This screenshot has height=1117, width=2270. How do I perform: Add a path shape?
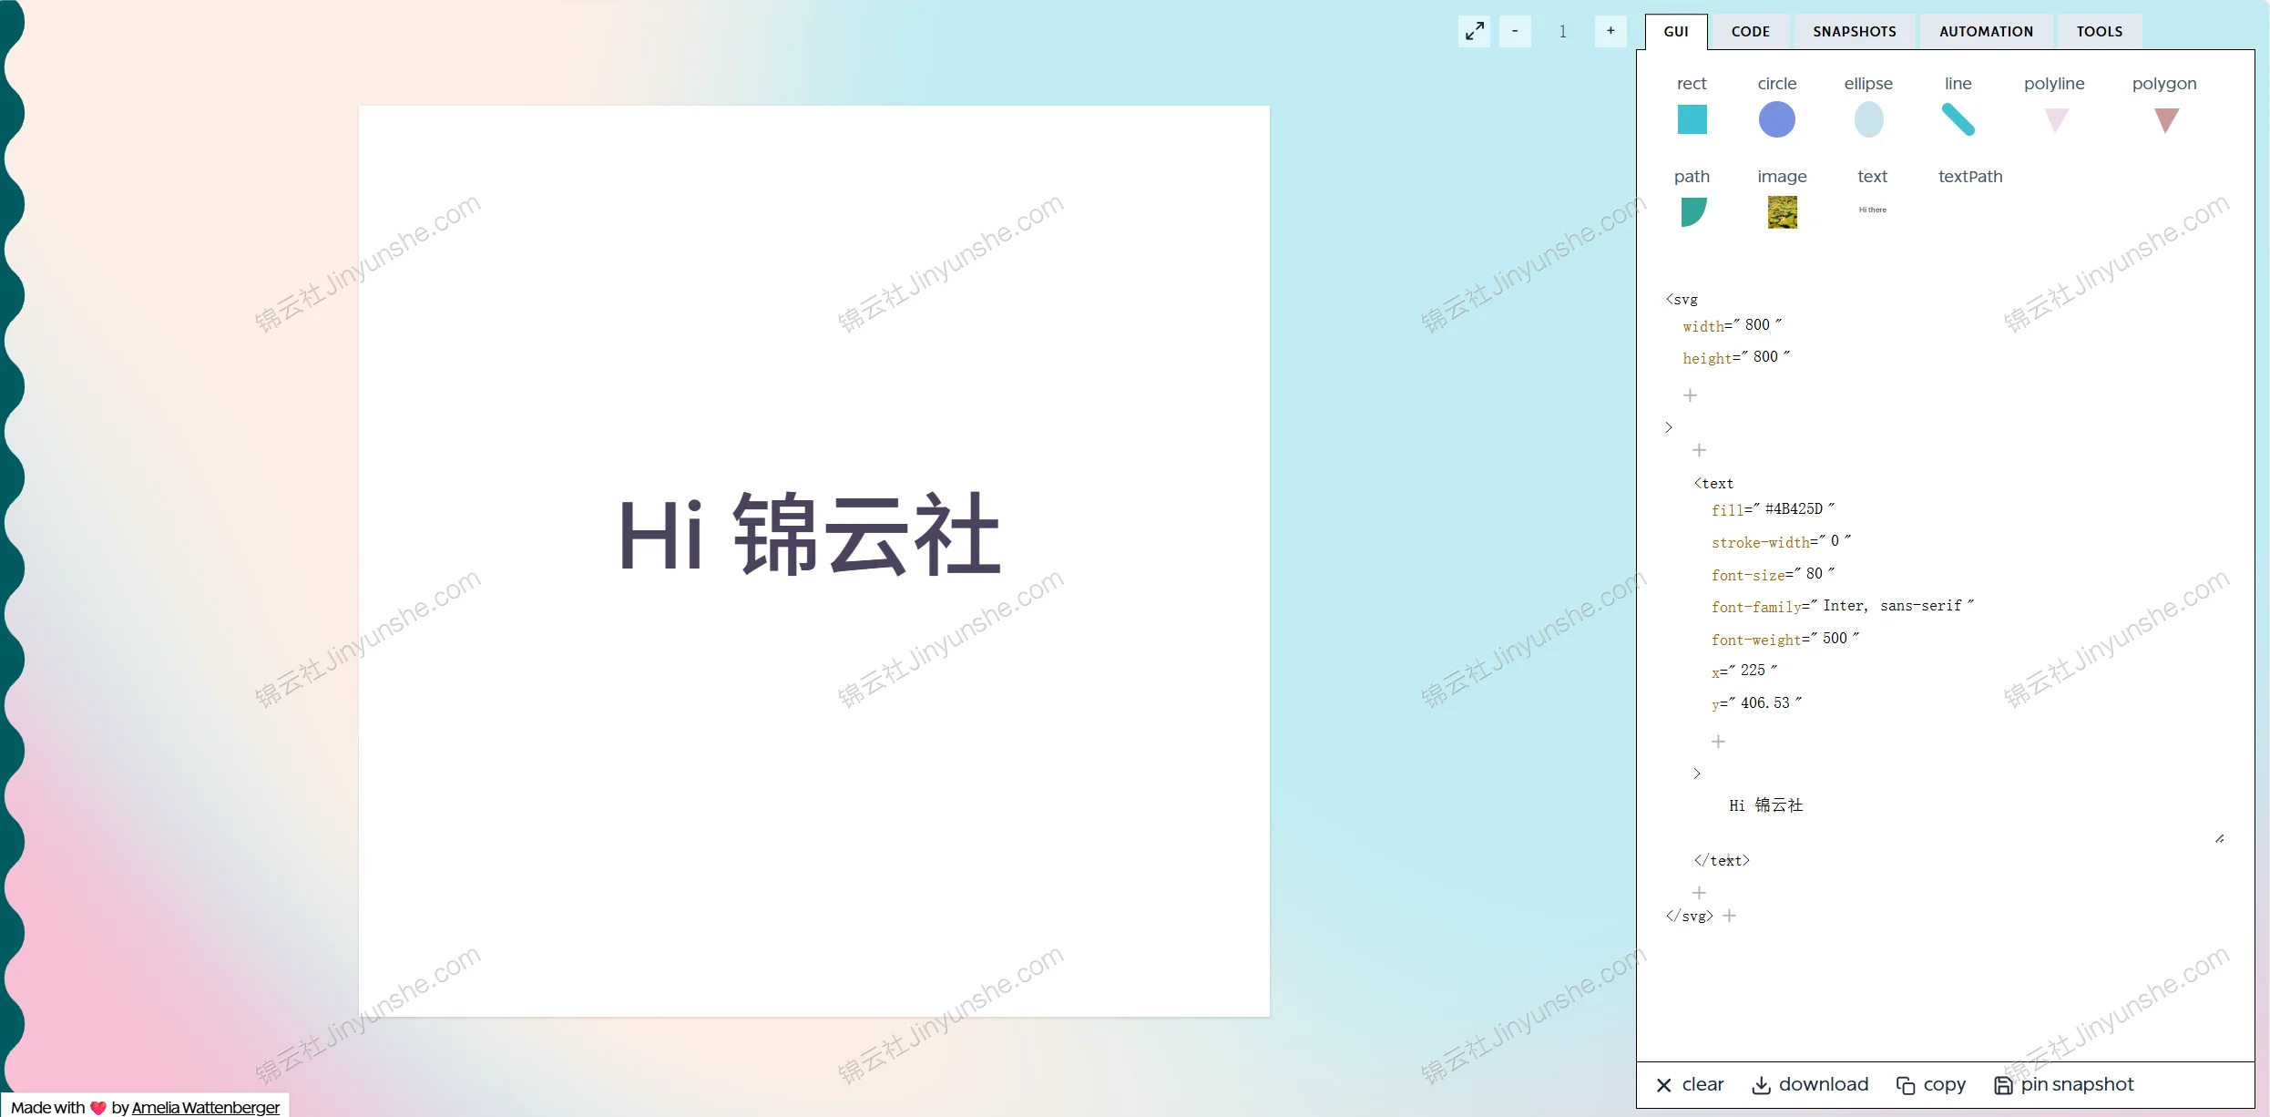pyautogui.click(x=1692, y=198)
